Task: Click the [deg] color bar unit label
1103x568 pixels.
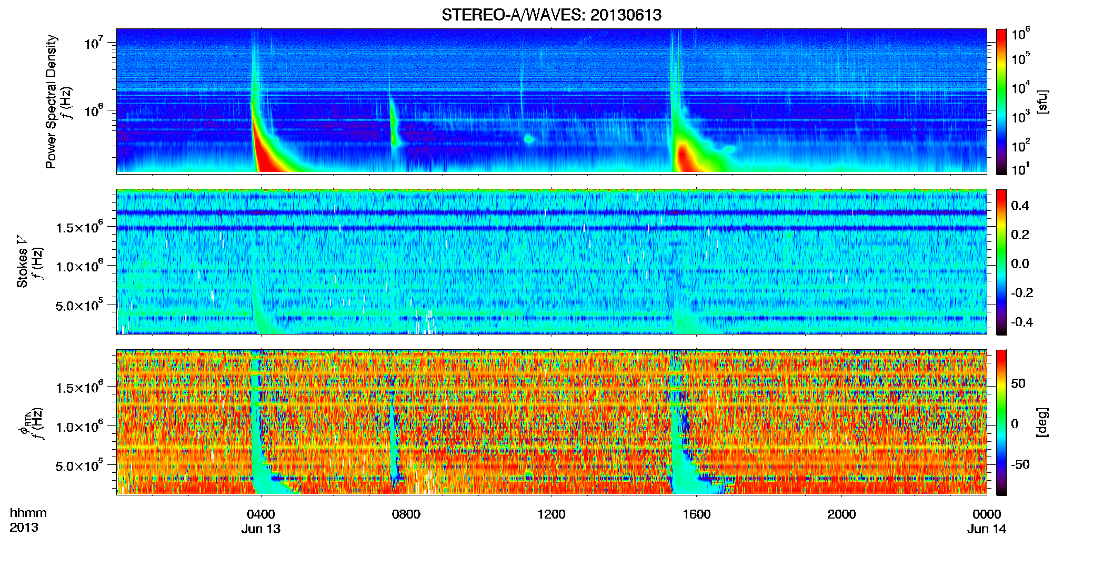Action: pyautogui.click(x=1042, y=422)
